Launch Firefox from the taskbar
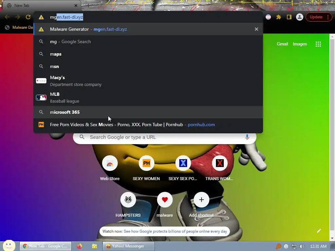The height and width of the screenshot is (251, 335). tap(79, 246)
